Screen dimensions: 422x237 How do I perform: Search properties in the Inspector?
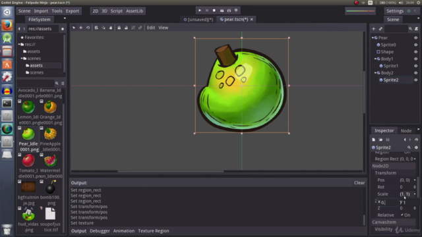[409, 147]
